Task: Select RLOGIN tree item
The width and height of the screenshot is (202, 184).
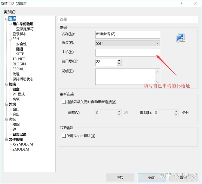Action: point(19,64)
